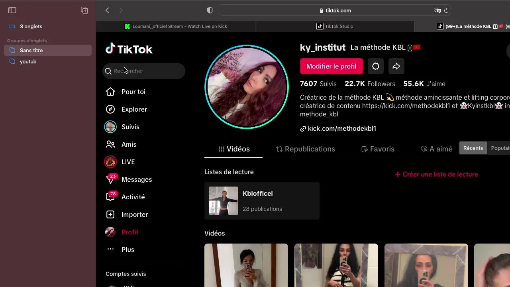This screenshot has width=510, height=287.
Task: Click the Comptes suivis heading
Action: tap(126, 274)
